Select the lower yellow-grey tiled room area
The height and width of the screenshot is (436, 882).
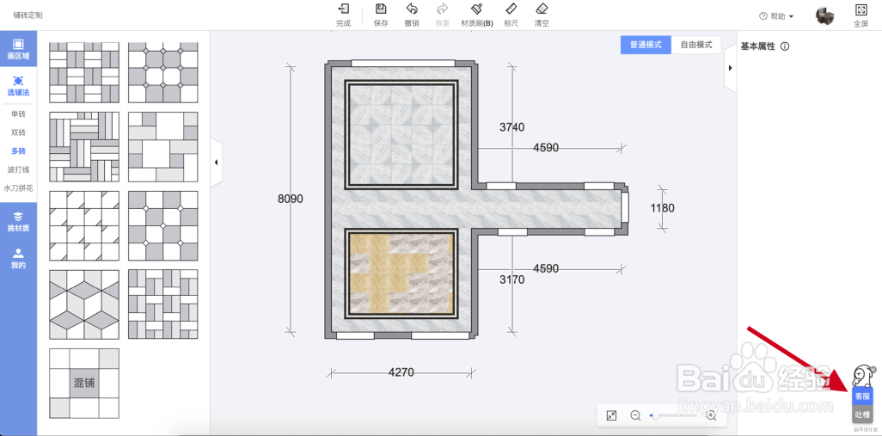(x=401, y=273)
